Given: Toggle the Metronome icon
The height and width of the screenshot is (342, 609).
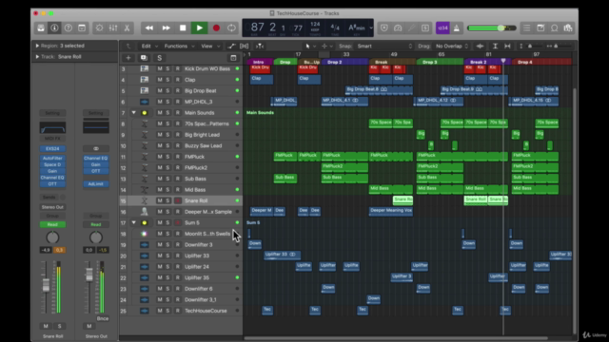Looking at the screenshot, I should (x=457, y=28).
